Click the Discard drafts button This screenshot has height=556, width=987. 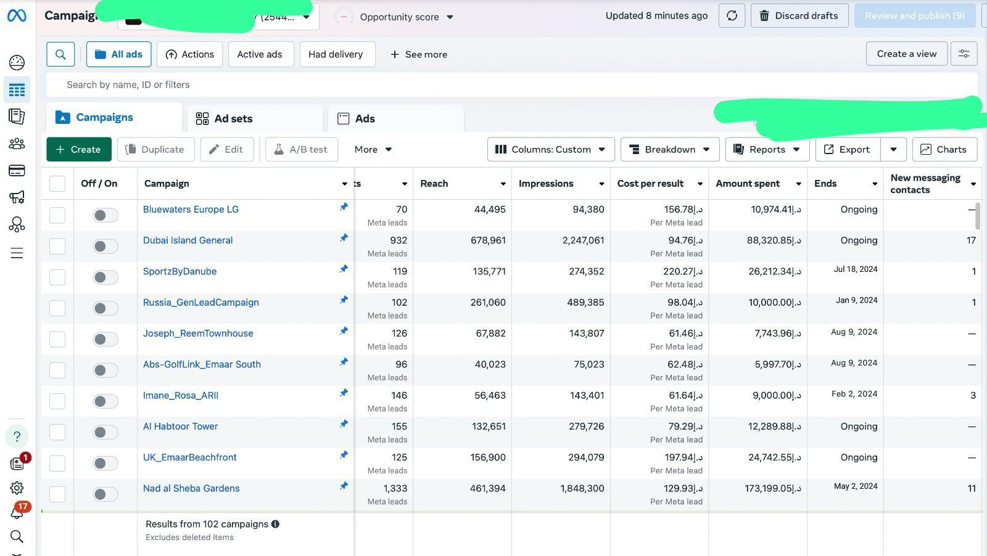click(799, 16)
